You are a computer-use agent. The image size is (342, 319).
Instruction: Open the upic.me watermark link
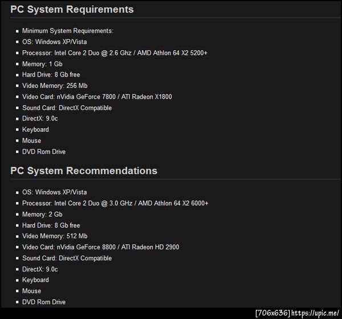coord(316,313)
